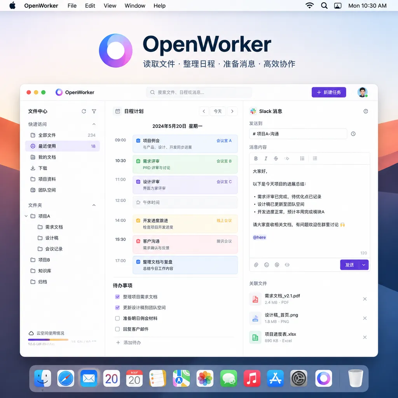Remove 设计稿_首页.png from attached files
The image size is (398, 398).
coord(365,318)
